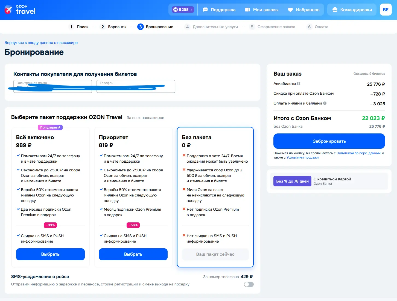The image size is (397, 301).
Task: Click the Телефон input field
Action: pos(136,86)
